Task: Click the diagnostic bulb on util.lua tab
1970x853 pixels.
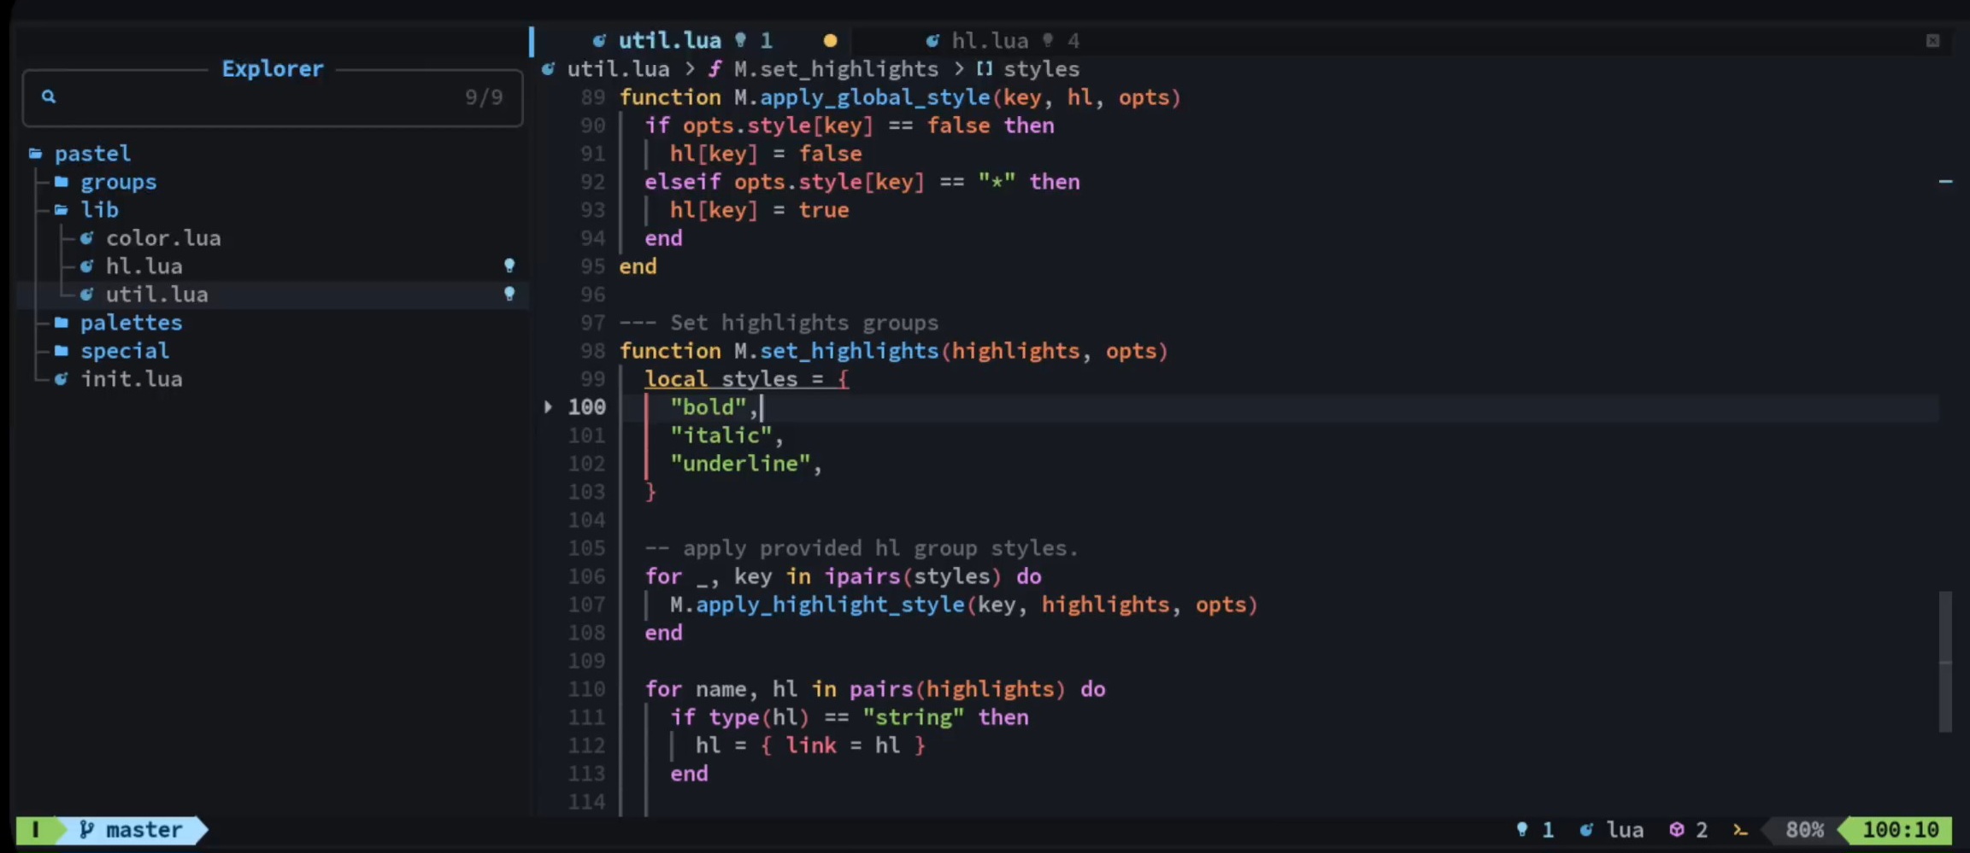Action: pos(741,40)
